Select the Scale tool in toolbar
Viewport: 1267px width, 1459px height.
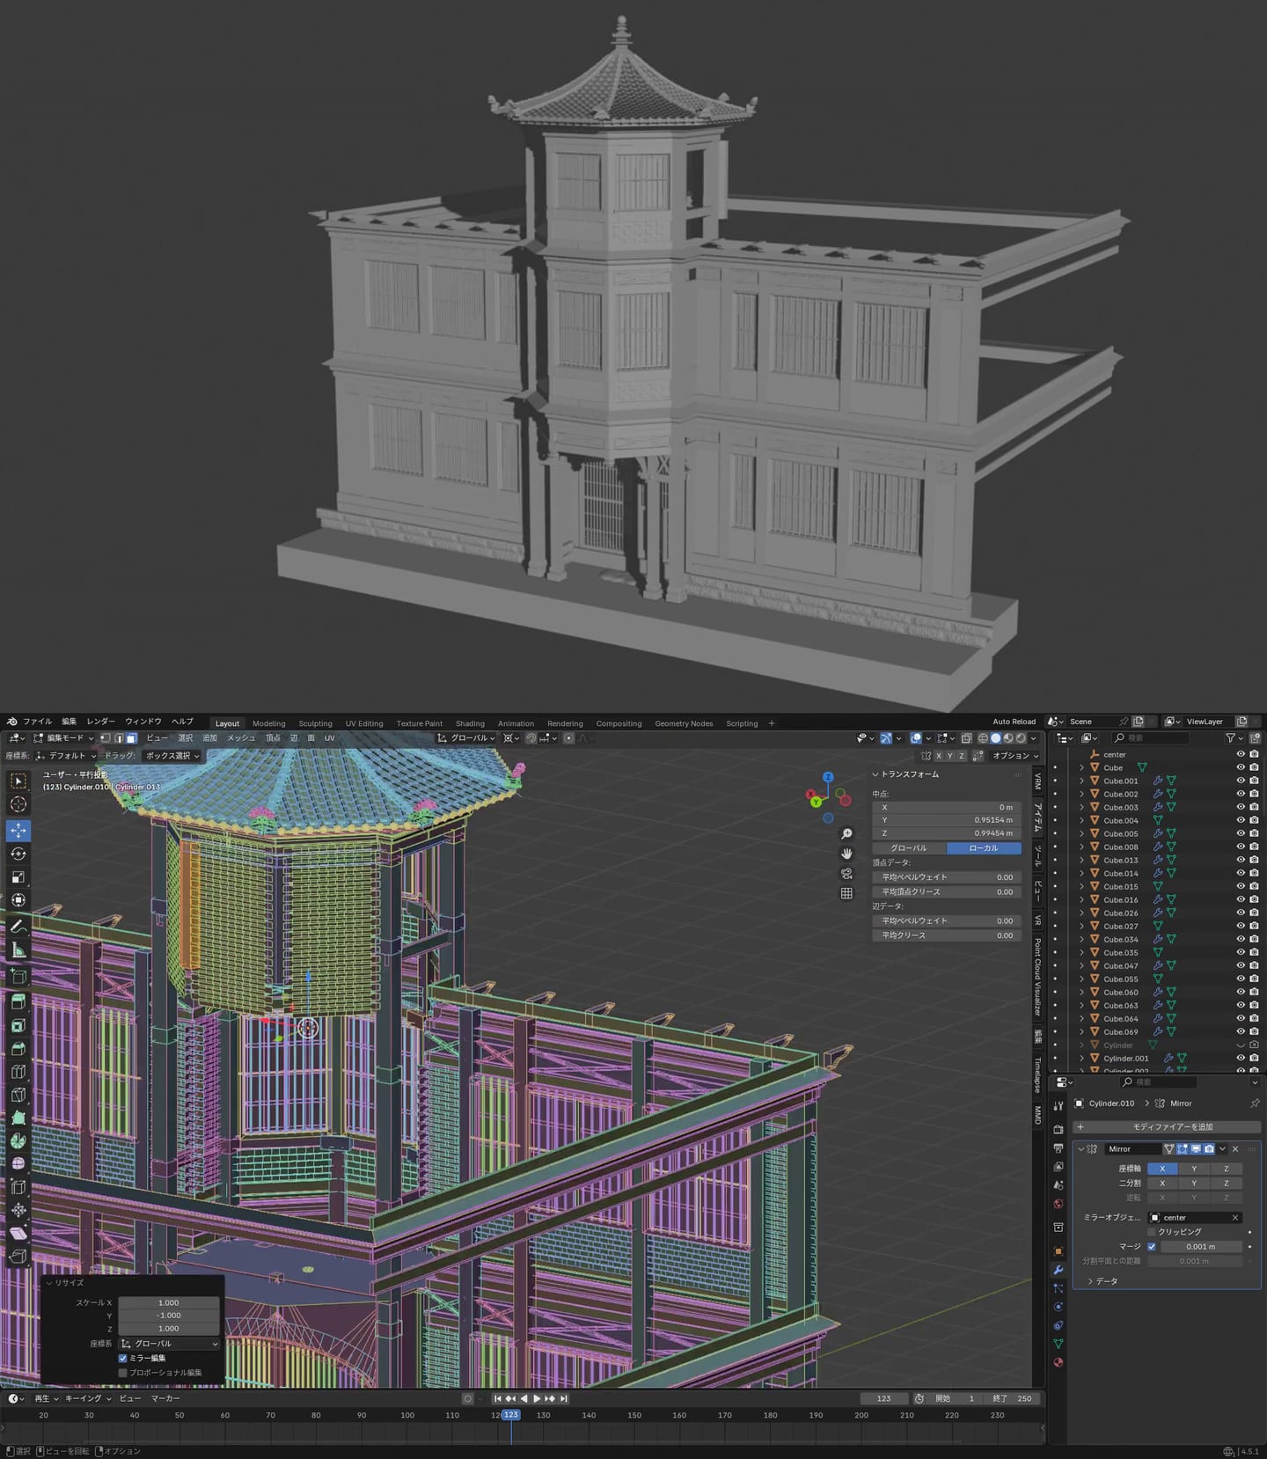(18, 876)
